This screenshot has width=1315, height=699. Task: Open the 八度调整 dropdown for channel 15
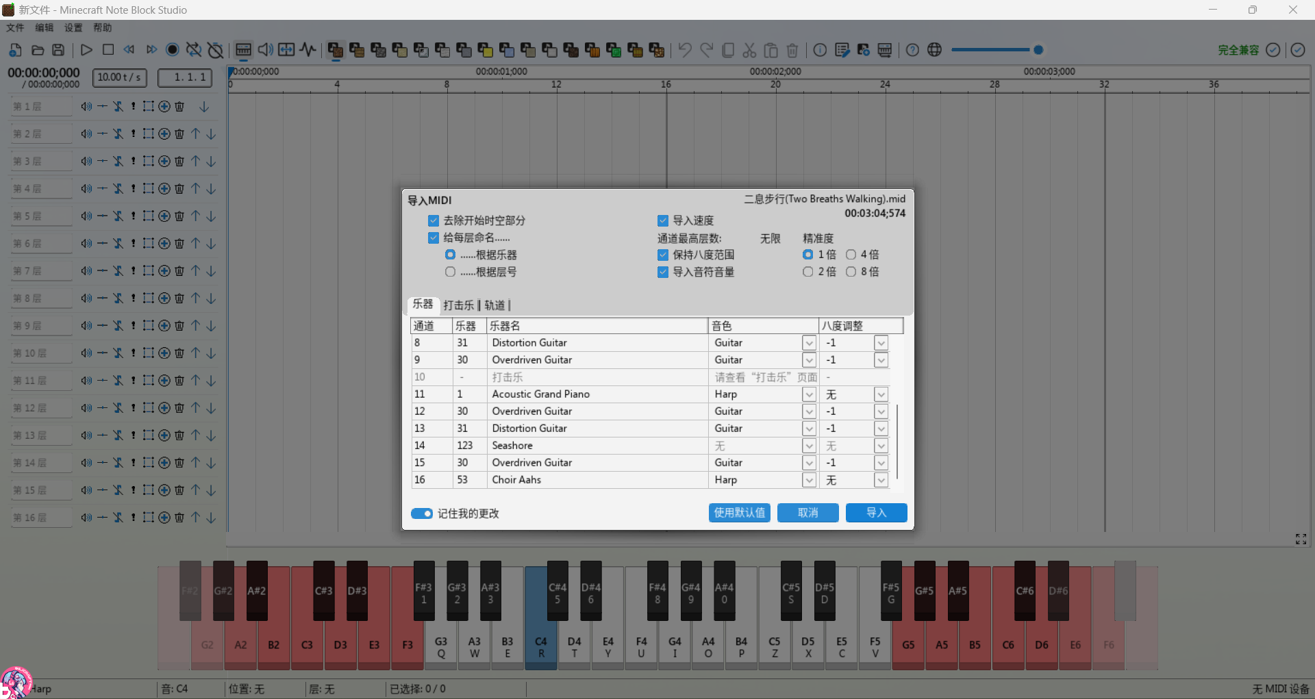pyautogui.click(x=881, y=463)
